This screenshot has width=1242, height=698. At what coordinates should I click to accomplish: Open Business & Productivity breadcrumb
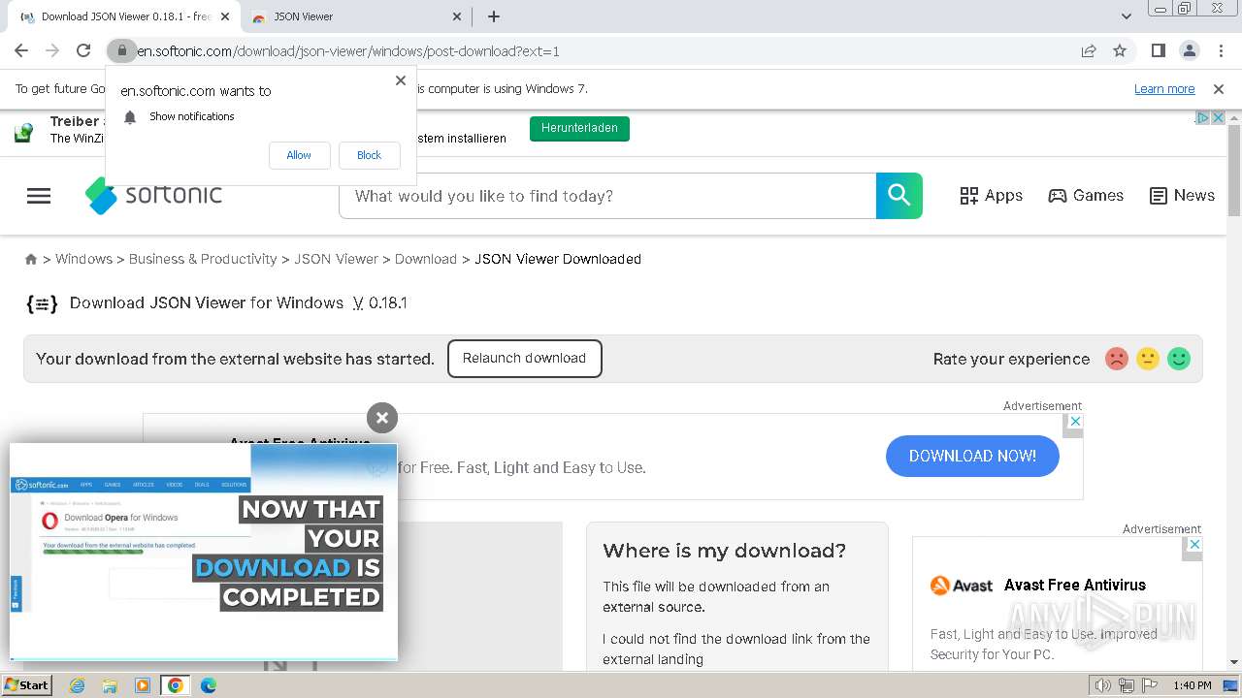point(203,259)
